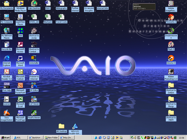Image resolution: width=187 pixels, height=140 pixels.
Task: Launch QuickTime Player shortcut
Action: [20, 17]
